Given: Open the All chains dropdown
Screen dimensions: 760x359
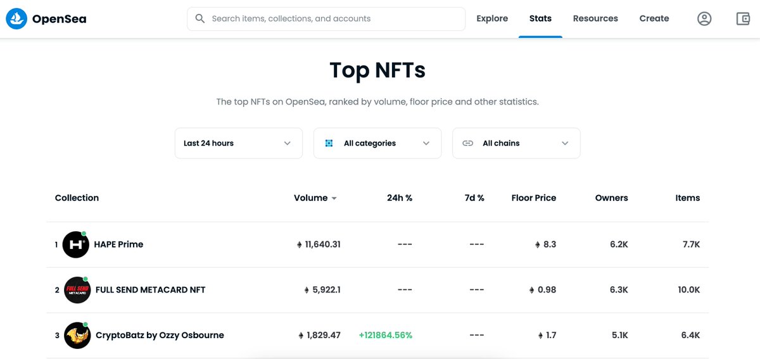Looking at the screenshot, I should 516,143.
